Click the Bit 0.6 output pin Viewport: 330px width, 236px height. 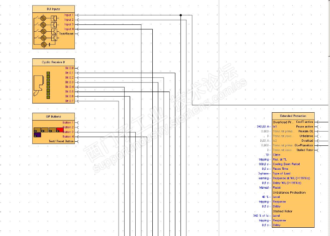click(x=77, y=96)
